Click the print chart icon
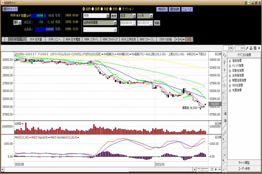The height and width of the screenshot is (174, 262). pyautogui.click(x=251, y=48)
